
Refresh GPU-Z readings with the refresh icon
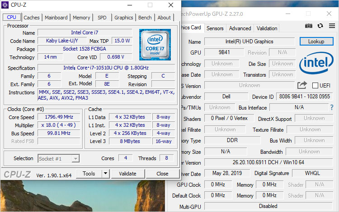coord(320,26)
